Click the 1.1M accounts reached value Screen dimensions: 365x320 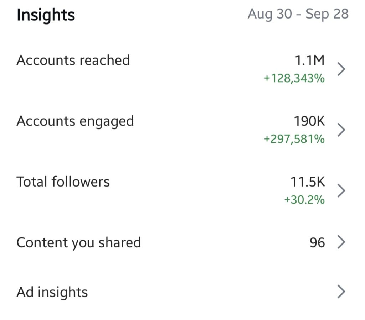(309, 61)
